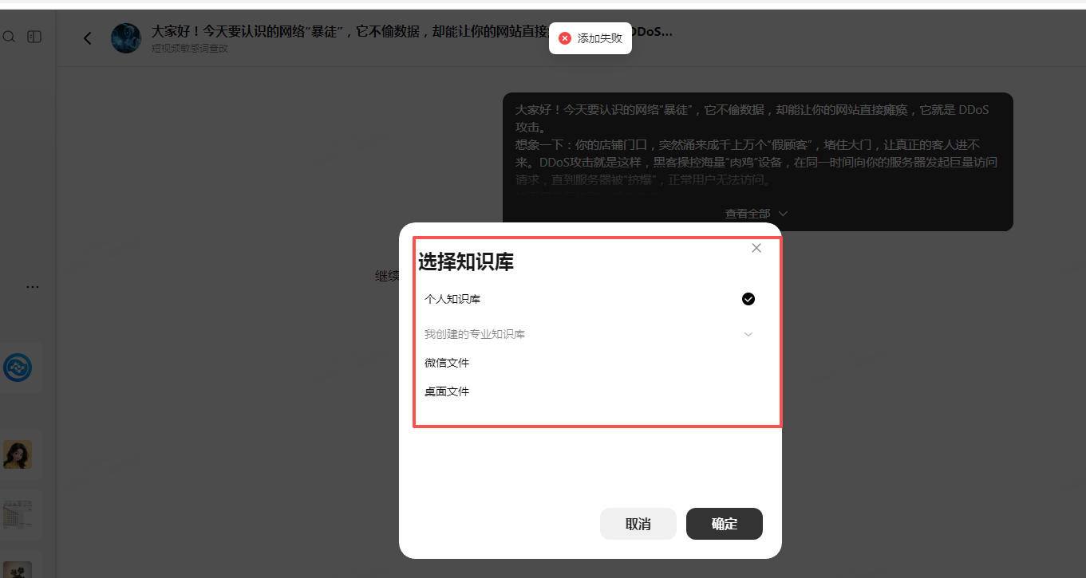Dismiss the dialog via its X icon

coord(756,248)
